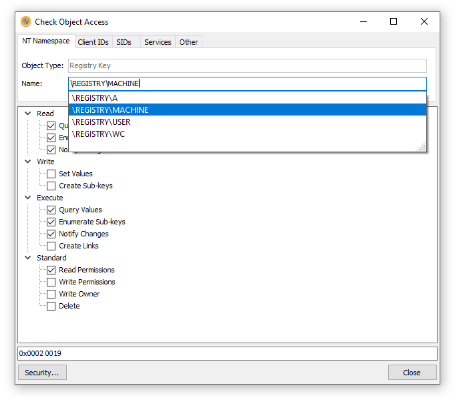459x400 pixels.
Task: Enable Create Sub-keys under Write
Action: point(51,186)
